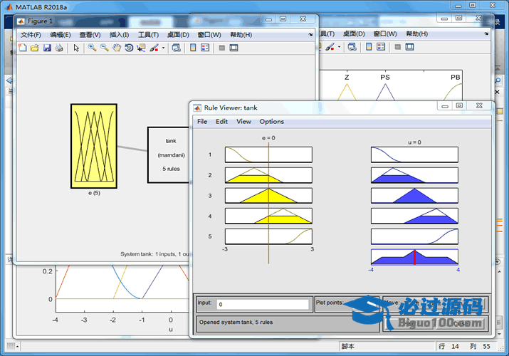This screenshot has height=356, width=509.
Task: Open 桌面(D) menu in the background figure window
Action: [354, 33]
